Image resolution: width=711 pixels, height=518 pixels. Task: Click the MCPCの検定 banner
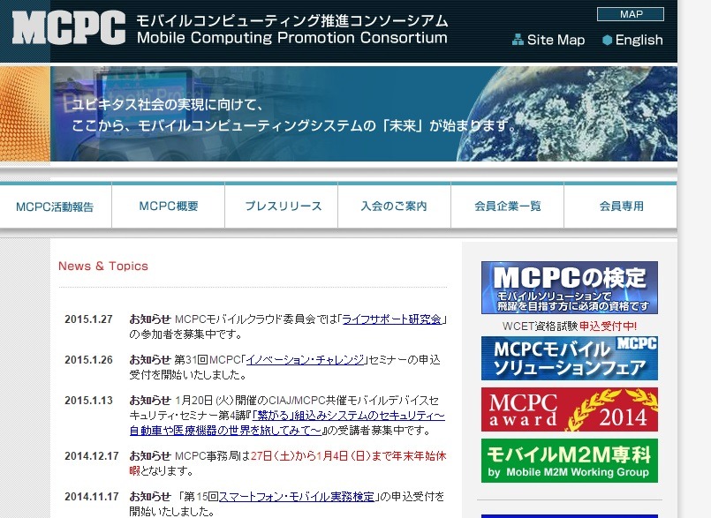[570, 288]
